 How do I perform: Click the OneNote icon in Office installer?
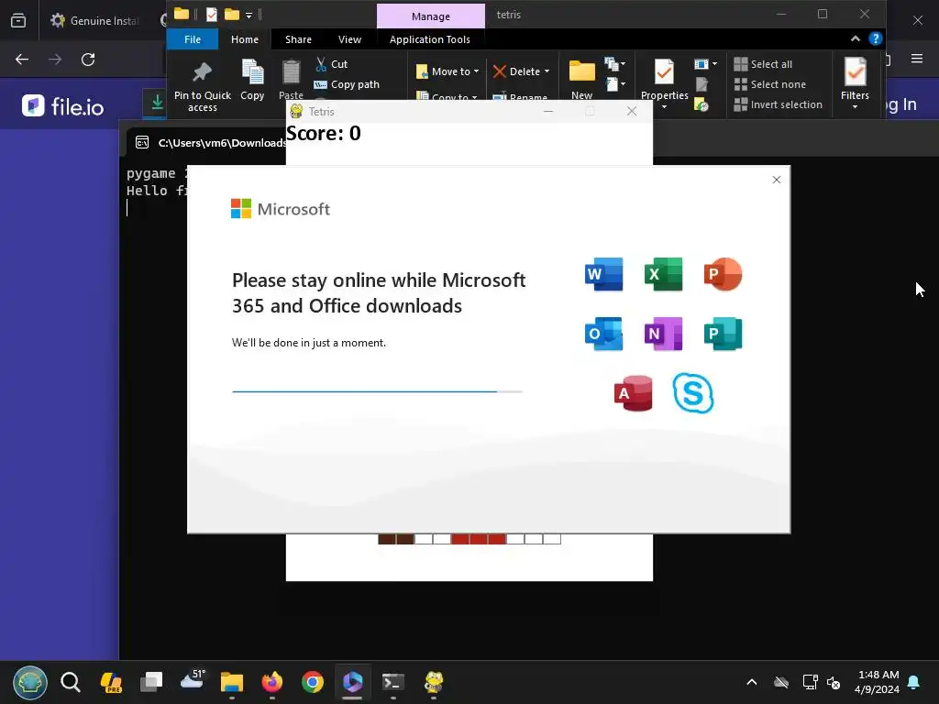[x=664, y=334]
